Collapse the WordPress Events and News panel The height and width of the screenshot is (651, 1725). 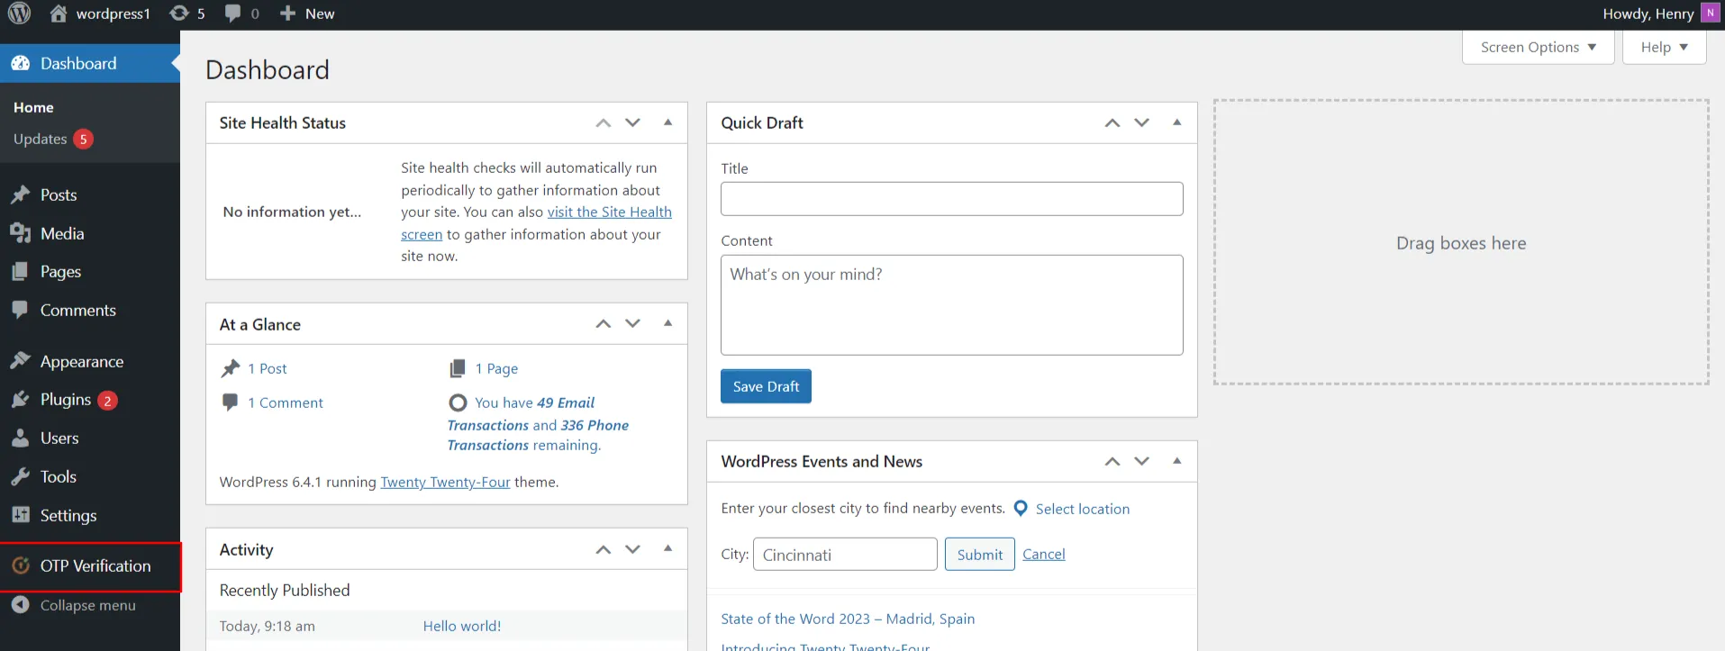pyautogui.click(x=1176, y=461)
